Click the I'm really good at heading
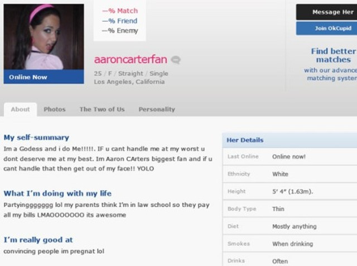Image resolution: width=357 pixels, height=266 pixels. click(38, 240)
